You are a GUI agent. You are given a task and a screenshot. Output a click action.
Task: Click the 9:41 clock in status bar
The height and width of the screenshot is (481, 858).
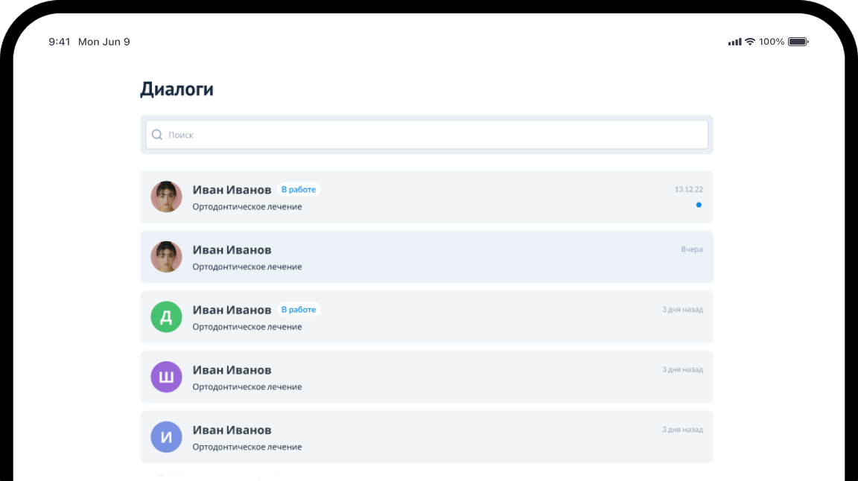pos(60,42)
